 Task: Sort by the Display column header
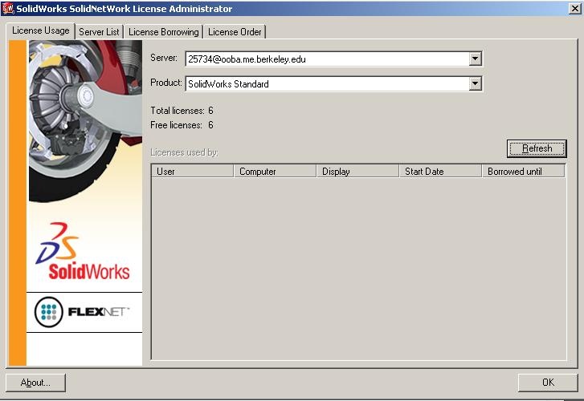tap(357, 171)
